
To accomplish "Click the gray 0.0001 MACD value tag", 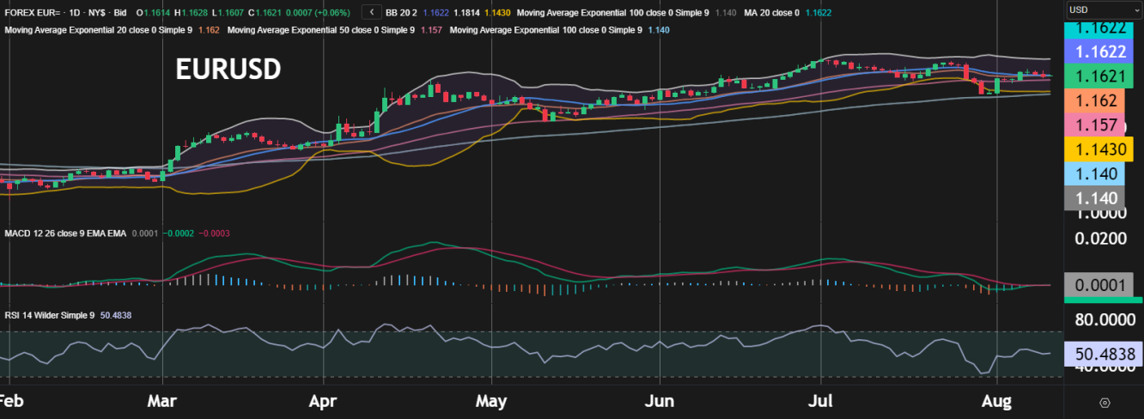I will coord(1103,284).
